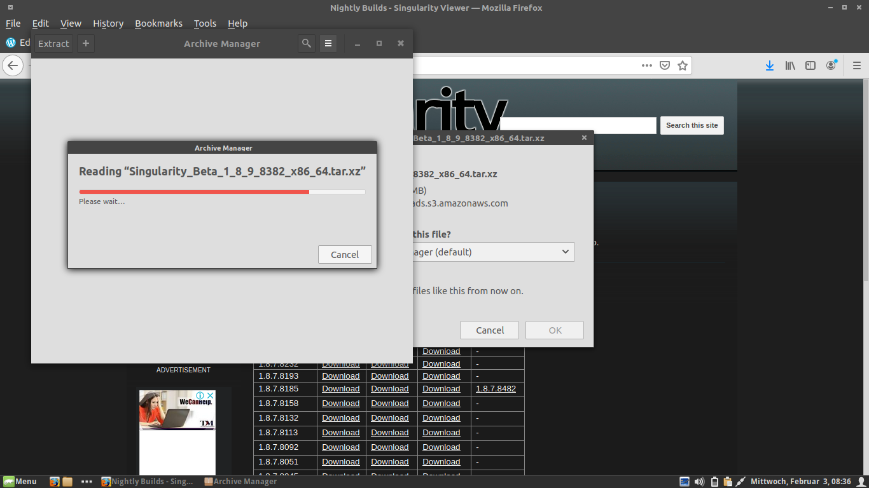Click 'Please wait…' status text

point(102,201)
